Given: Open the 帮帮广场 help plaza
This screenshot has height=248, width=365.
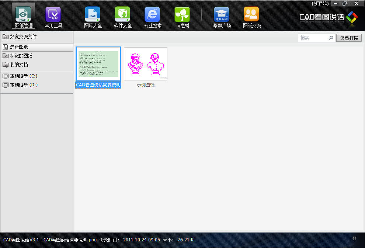Looking at the screenshot, I should tap(222, 17).
